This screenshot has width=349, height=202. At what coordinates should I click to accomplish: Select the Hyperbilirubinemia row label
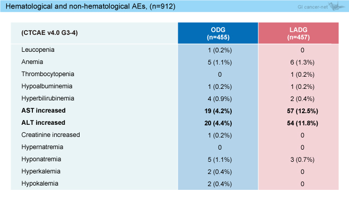point(48,98)
